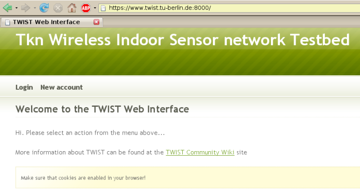Click the Forward navigation arrow
The image size is (360, 196).
point(26,8)
